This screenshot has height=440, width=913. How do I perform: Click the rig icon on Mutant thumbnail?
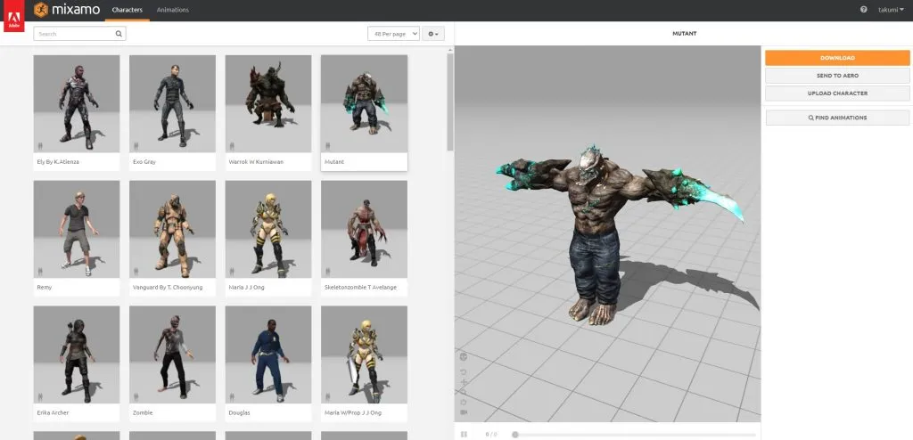(328, 146)
